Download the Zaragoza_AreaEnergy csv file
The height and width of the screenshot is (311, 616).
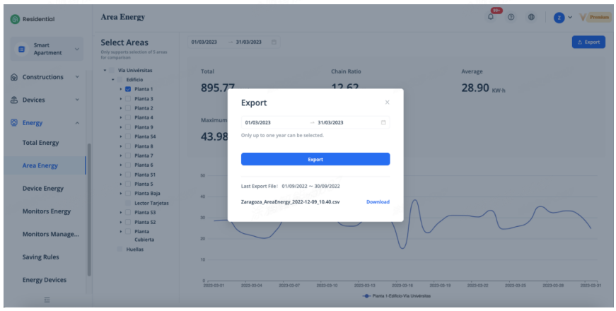tap(378, 201)
